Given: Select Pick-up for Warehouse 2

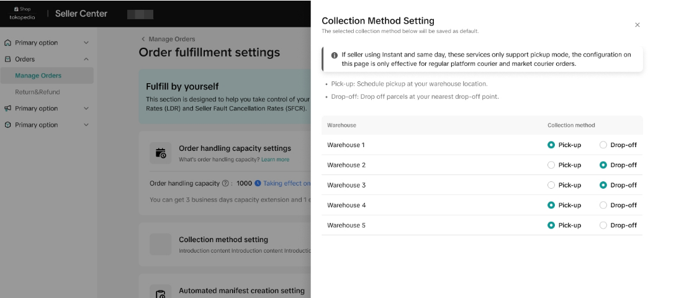Looking at the screenshot, I should (x=551, y=165).
